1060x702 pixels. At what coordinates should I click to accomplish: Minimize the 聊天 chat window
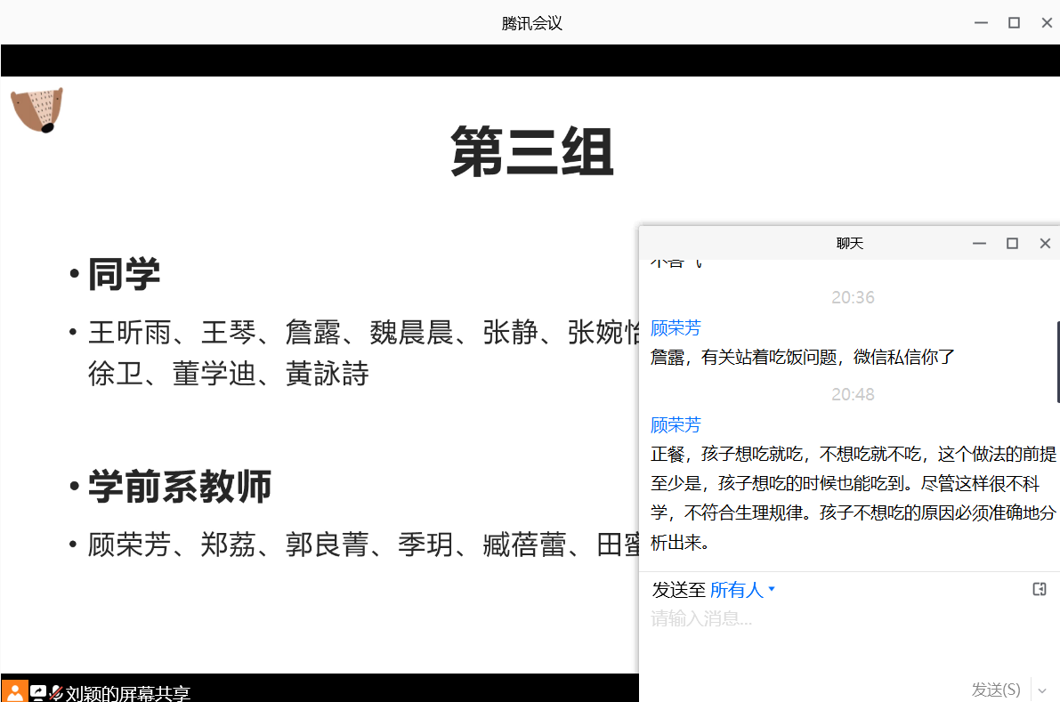pos(979,244)
